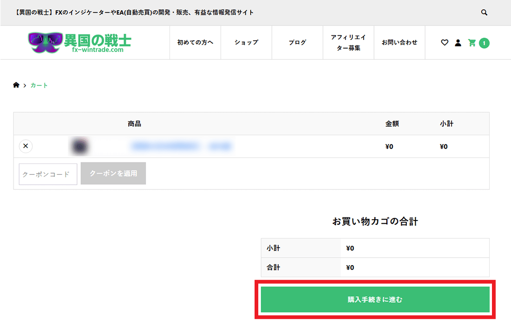Open the wishlist heart icon
Viewport: 511px width, 325px height.
[x=445, y=43]
